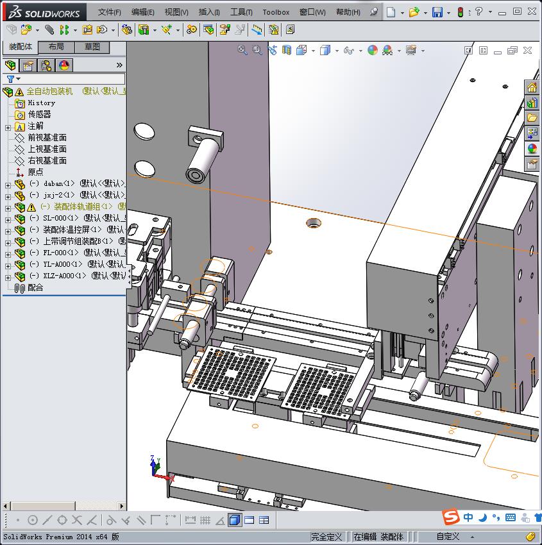542x545 pixels.
Task: Click the 自定义 units button in status bar
Action: (x=448, y=537)
